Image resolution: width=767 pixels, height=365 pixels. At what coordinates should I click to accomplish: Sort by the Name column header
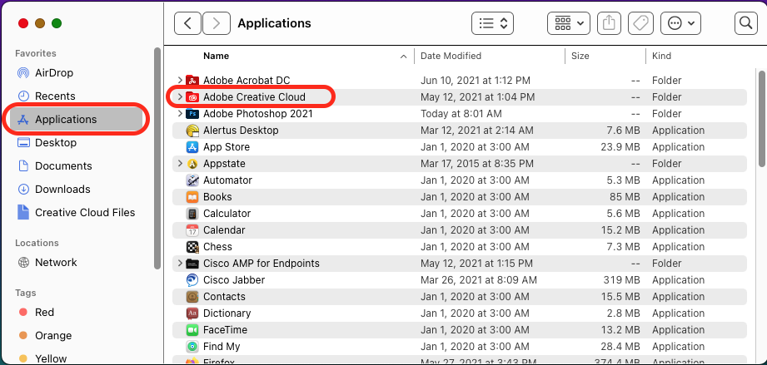pyautogui.click(x=217, y=57)
